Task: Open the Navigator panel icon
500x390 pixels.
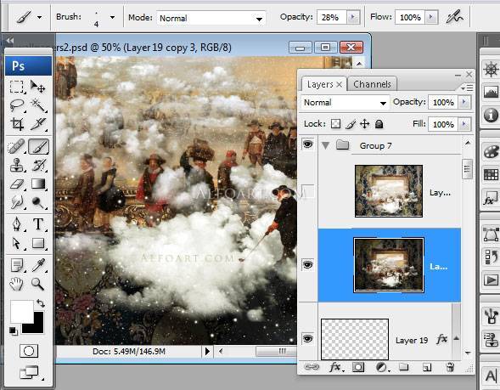Action: click(491, 69)
